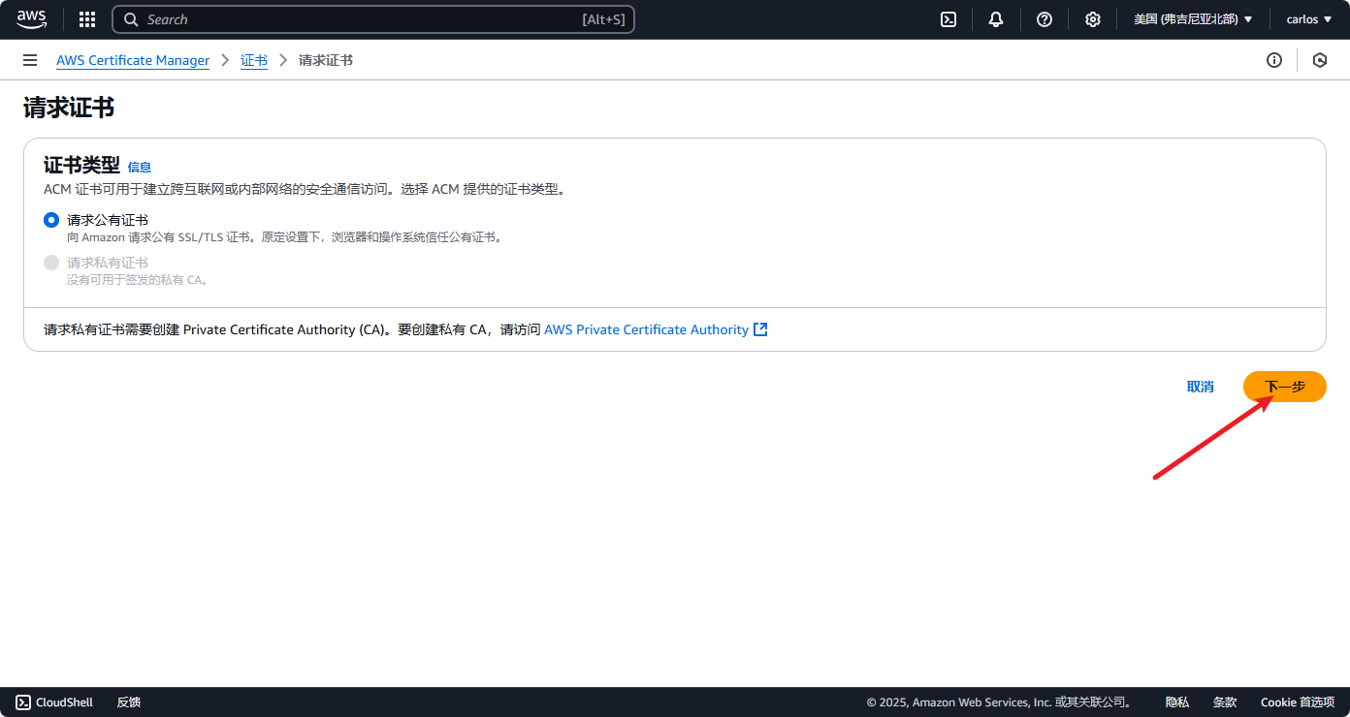Click the search field in the top bar
This screenshot has width=1350, height=717.
click(373, 19)
